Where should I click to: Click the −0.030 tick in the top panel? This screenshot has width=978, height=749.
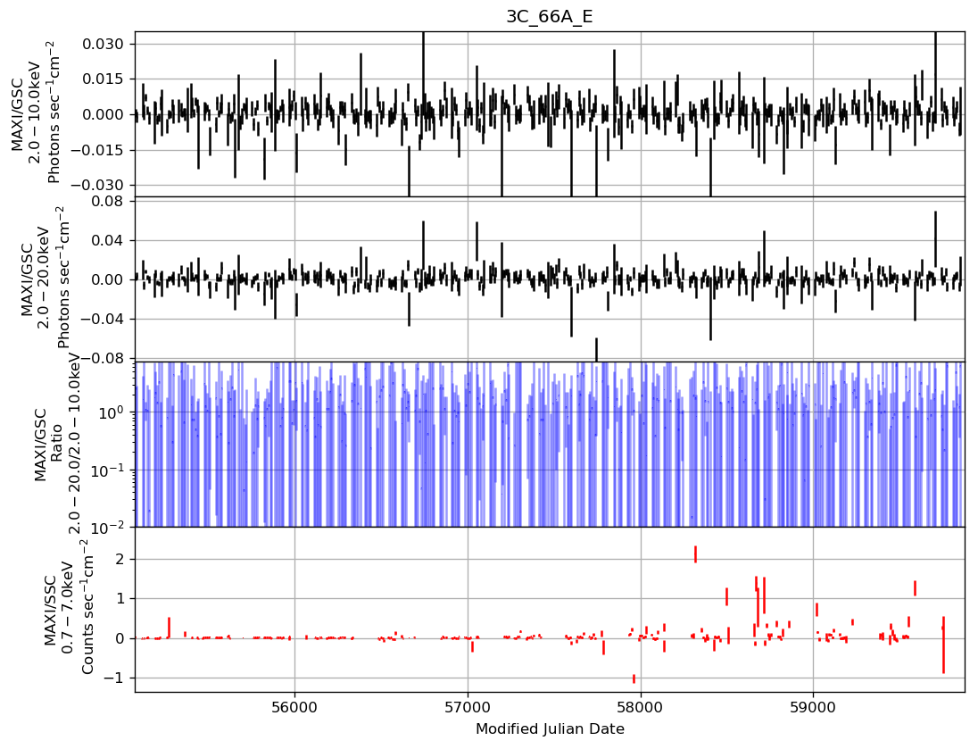tap(97, 186)
